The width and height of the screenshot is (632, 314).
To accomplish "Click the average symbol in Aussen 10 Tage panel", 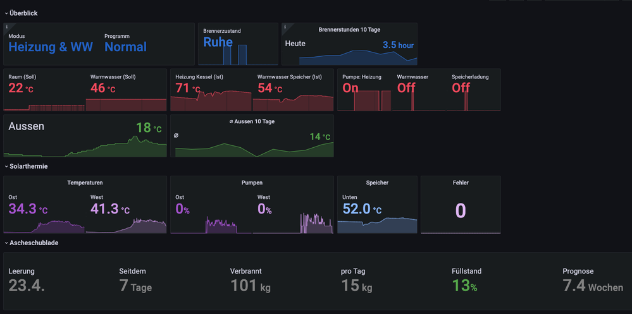I will point(176,135).
